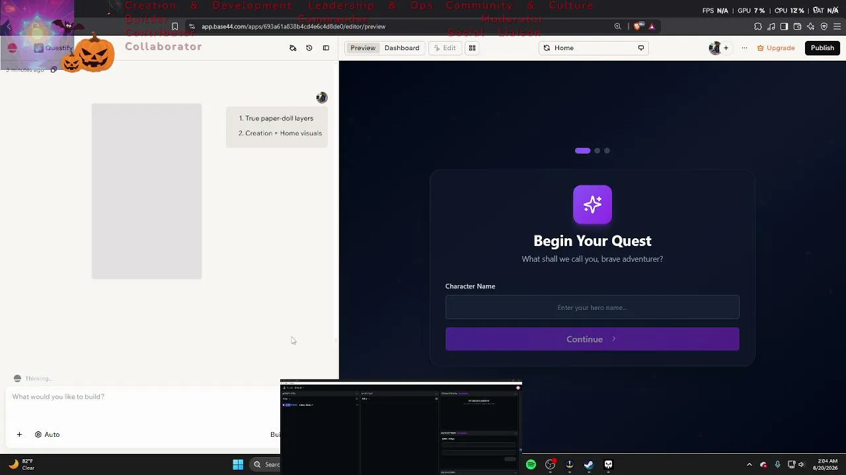Show hidden system tray icons

click(749, 464)
